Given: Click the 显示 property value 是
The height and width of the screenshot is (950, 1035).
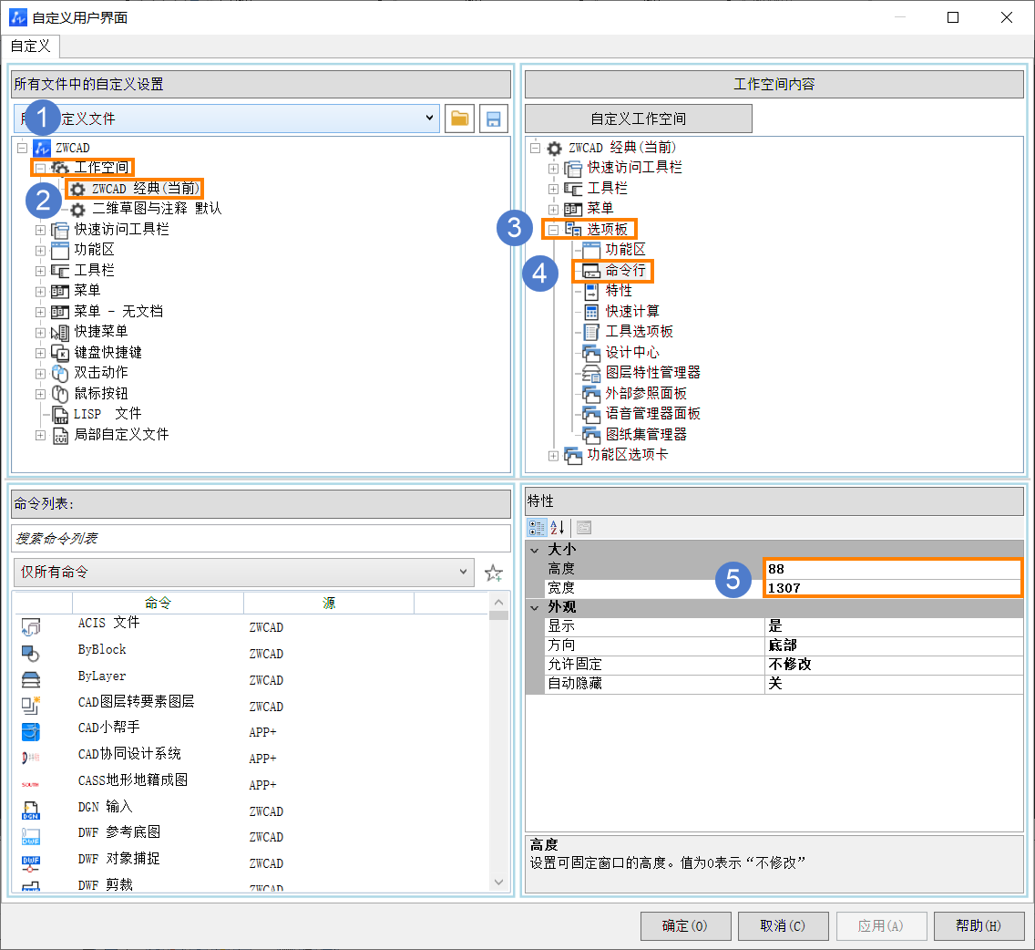Looking at the screenshot, I should click(x=894, y=626).
